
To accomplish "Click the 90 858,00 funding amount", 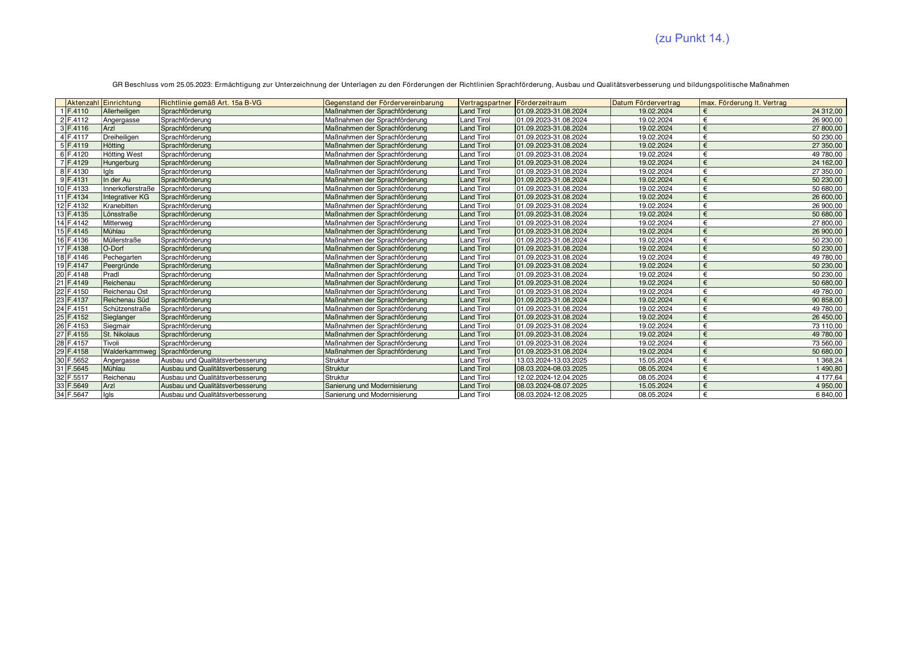I will pos(827,300).
